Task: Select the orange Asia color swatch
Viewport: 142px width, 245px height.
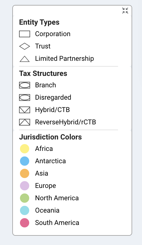Action: [25, 173]
